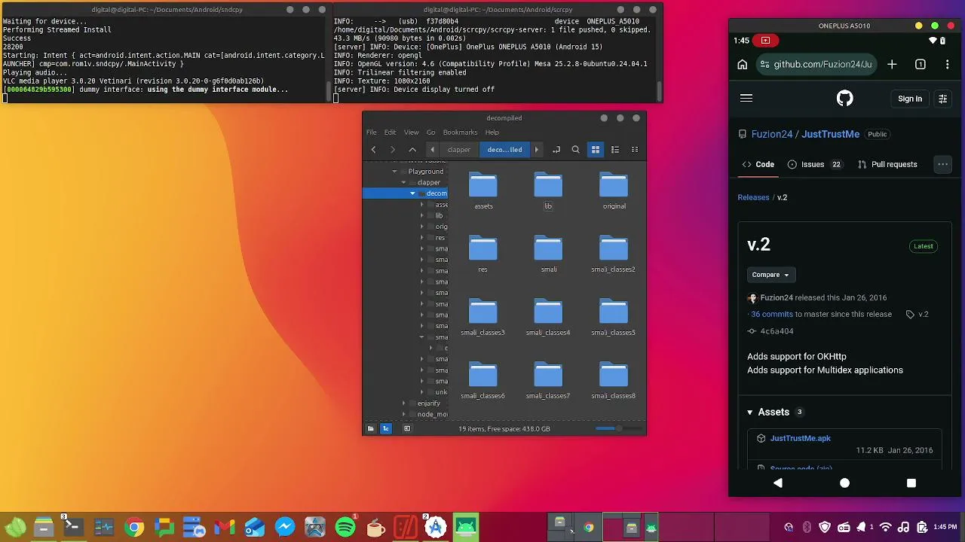965x542 pixels.
Task: Open the Fuzion24 owner link
Action: click(x=772, y=134)
